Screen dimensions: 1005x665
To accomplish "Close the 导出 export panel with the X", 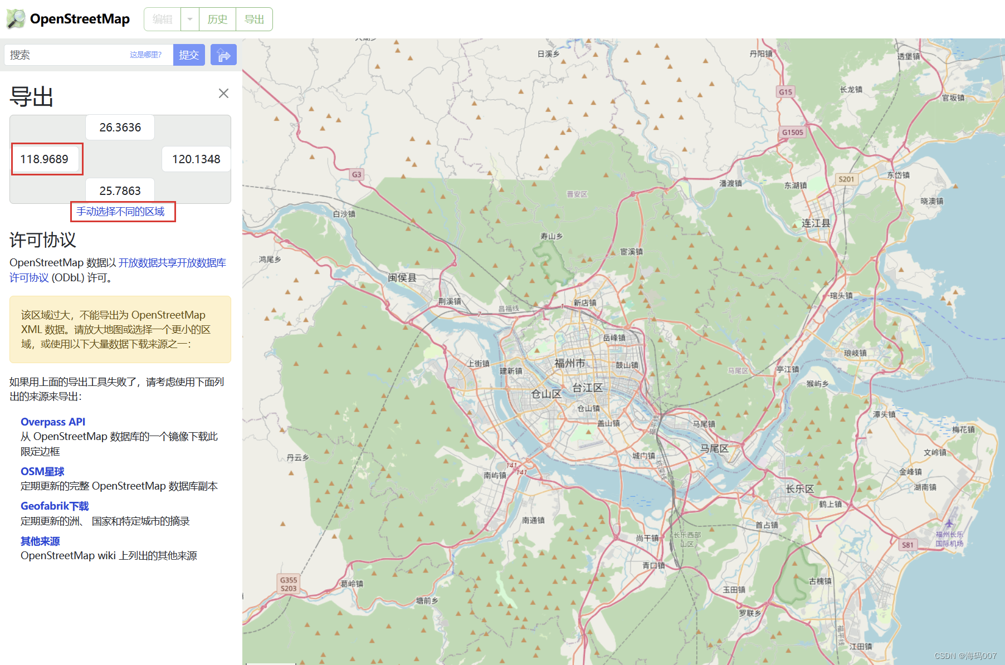I will click(223, 94).
